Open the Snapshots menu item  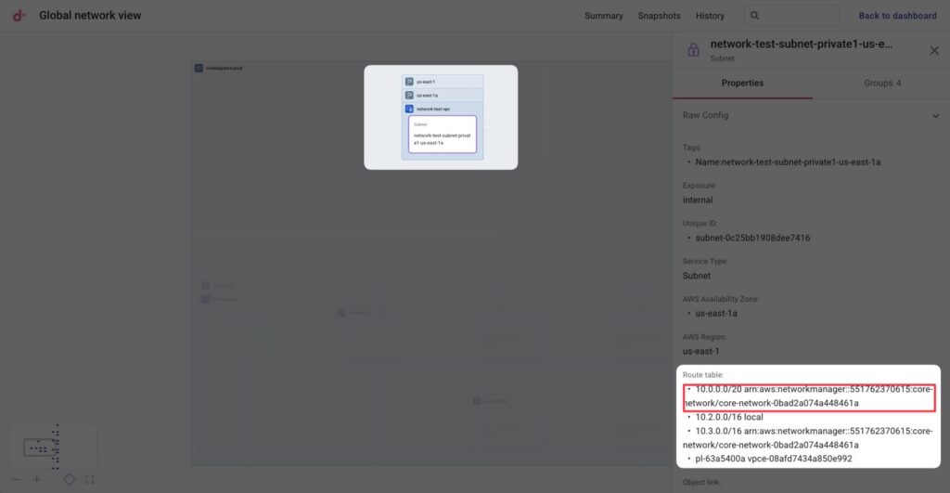[659, 16]
